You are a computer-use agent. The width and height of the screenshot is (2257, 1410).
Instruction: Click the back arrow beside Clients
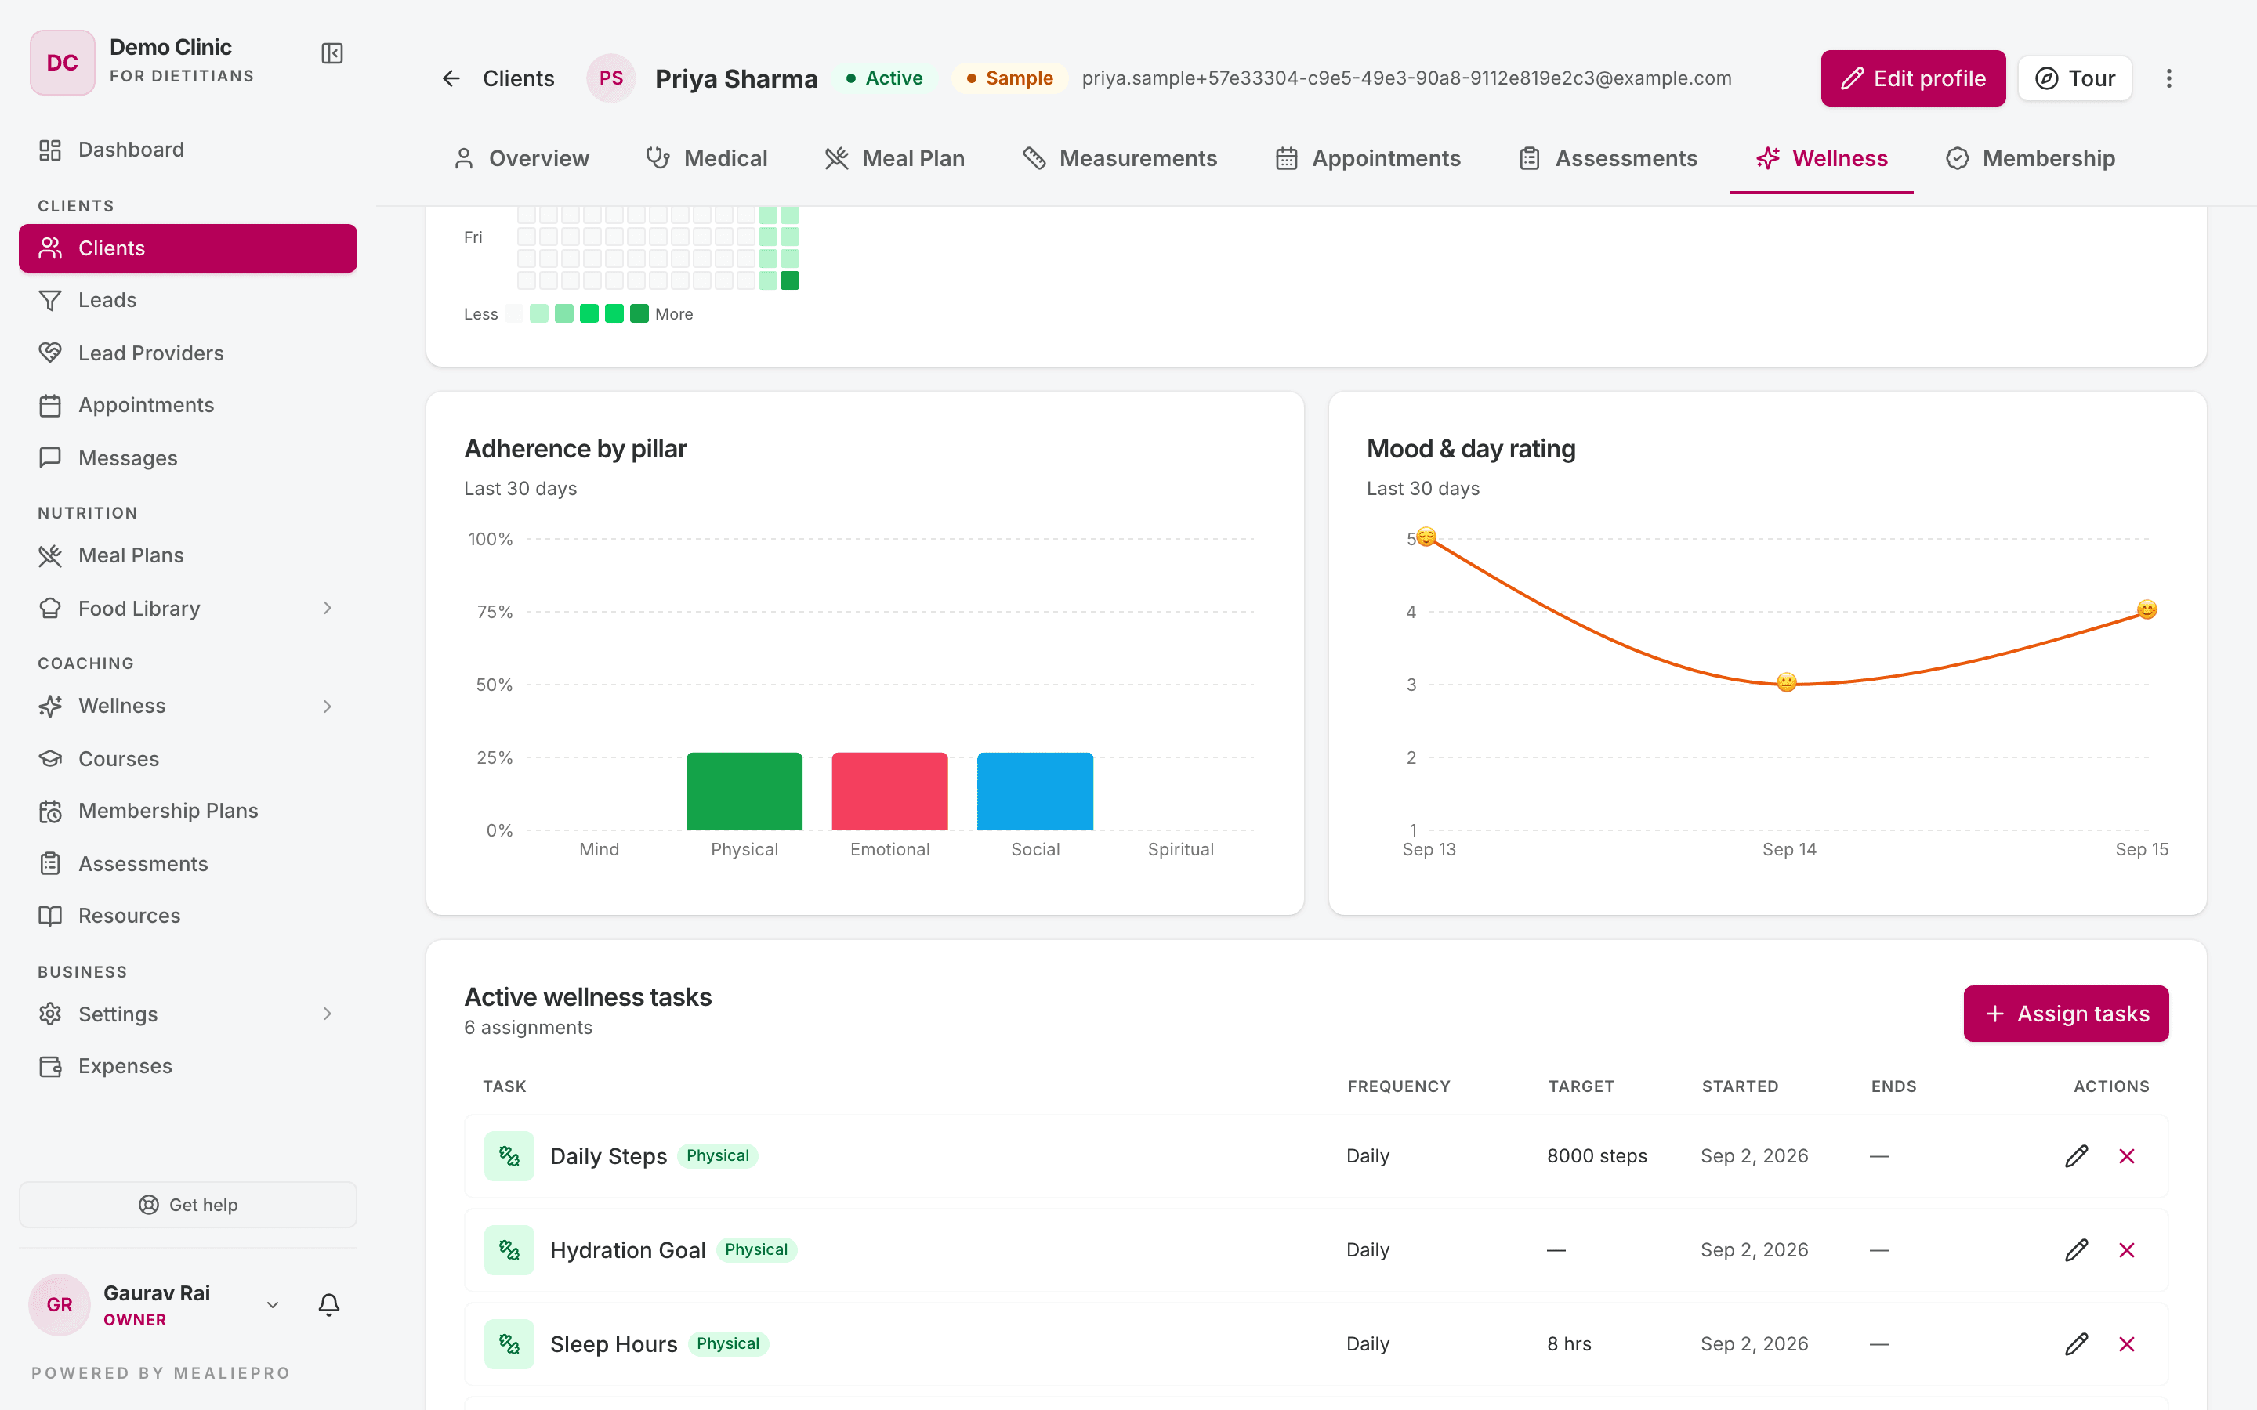click(451, 78)
